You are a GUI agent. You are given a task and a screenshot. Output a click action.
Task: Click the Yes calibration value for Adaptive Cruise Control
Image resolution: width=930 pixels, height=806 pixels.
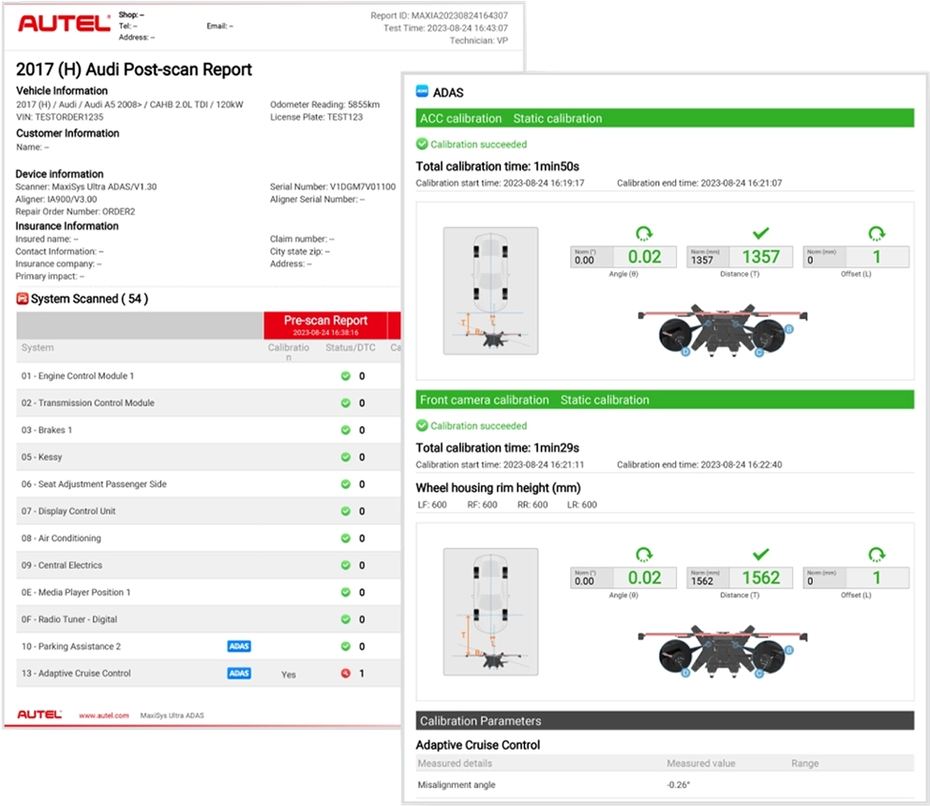288,675
